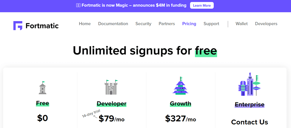Open the Home menu item
This screenshot has height=128, width=291.
[85, 24]
